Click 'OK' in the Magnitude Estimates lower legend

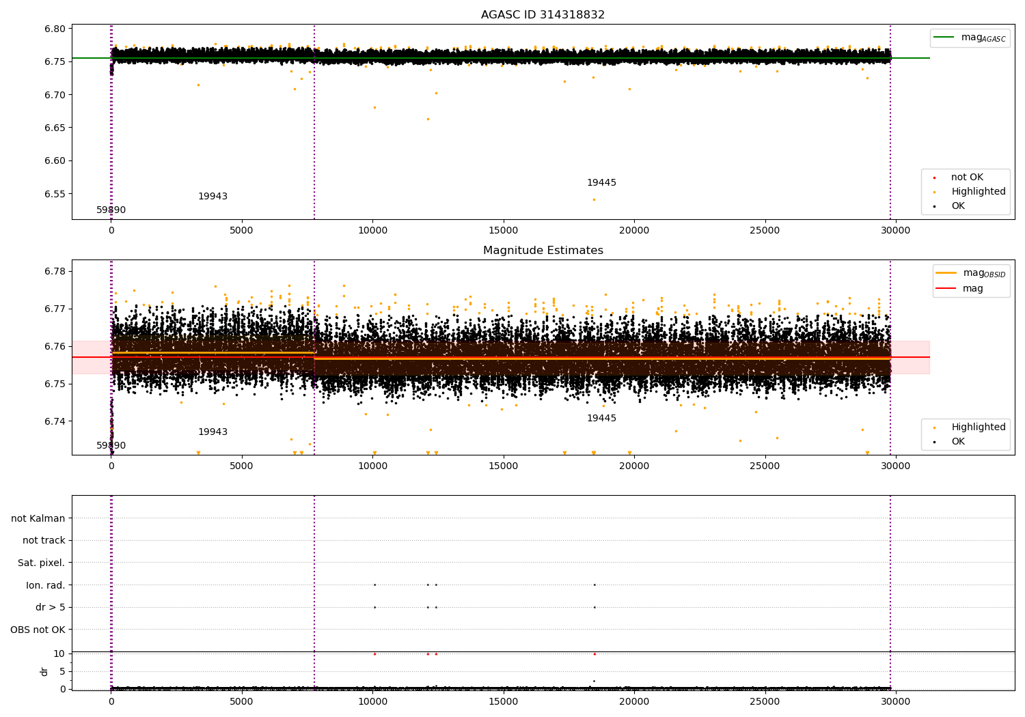point(958,442)
